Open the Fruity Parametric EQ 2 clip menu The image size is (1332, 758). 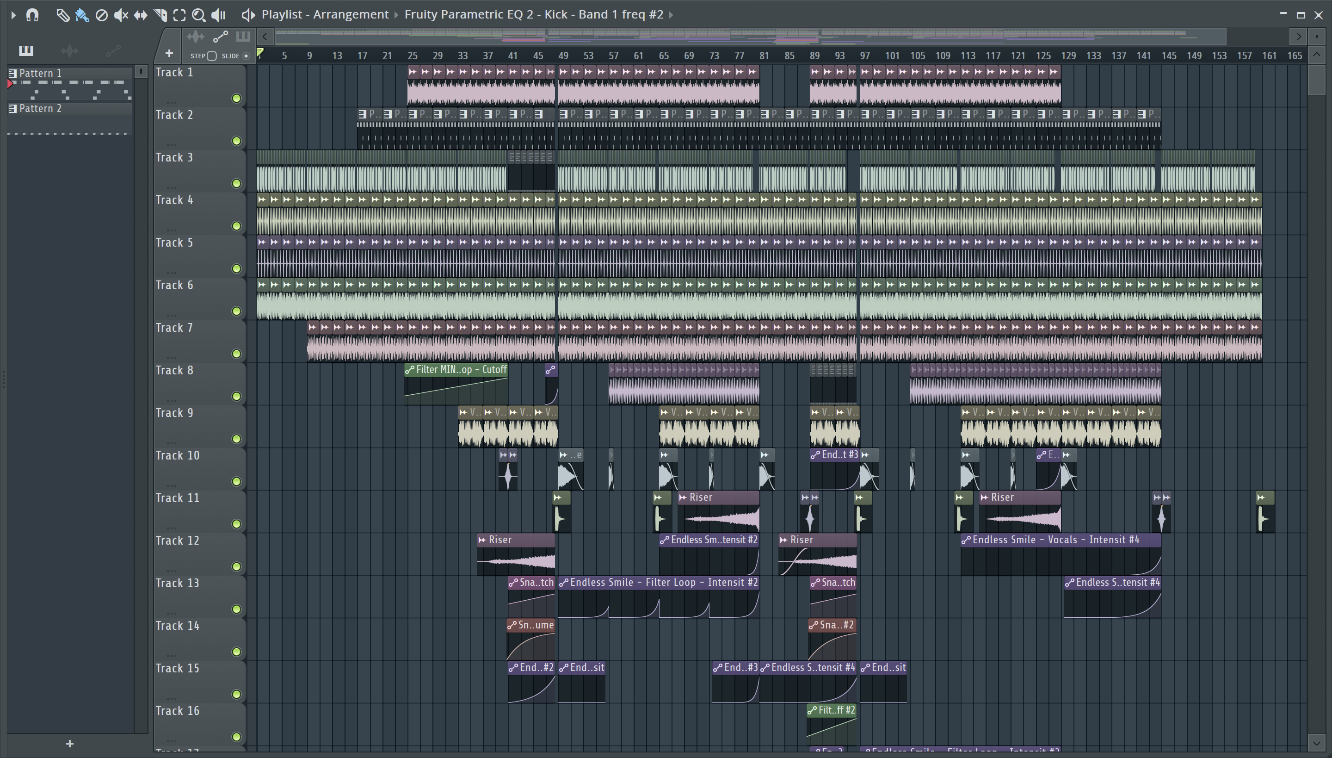coord(534,15)
